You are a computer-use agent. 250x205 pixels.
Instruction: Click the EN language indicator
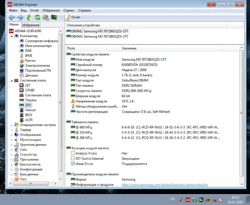[173, 199]
